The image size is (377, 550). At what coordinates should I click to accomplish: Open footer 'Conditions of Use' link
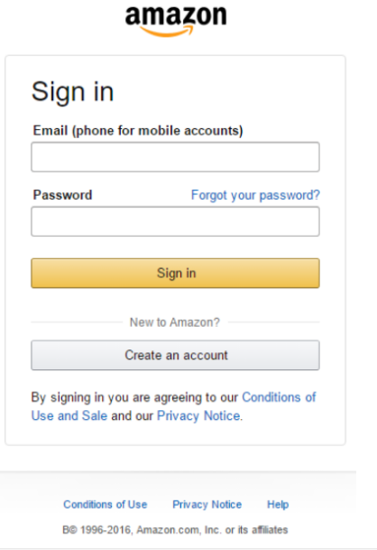pyautogui.click(x=106, y=505)
